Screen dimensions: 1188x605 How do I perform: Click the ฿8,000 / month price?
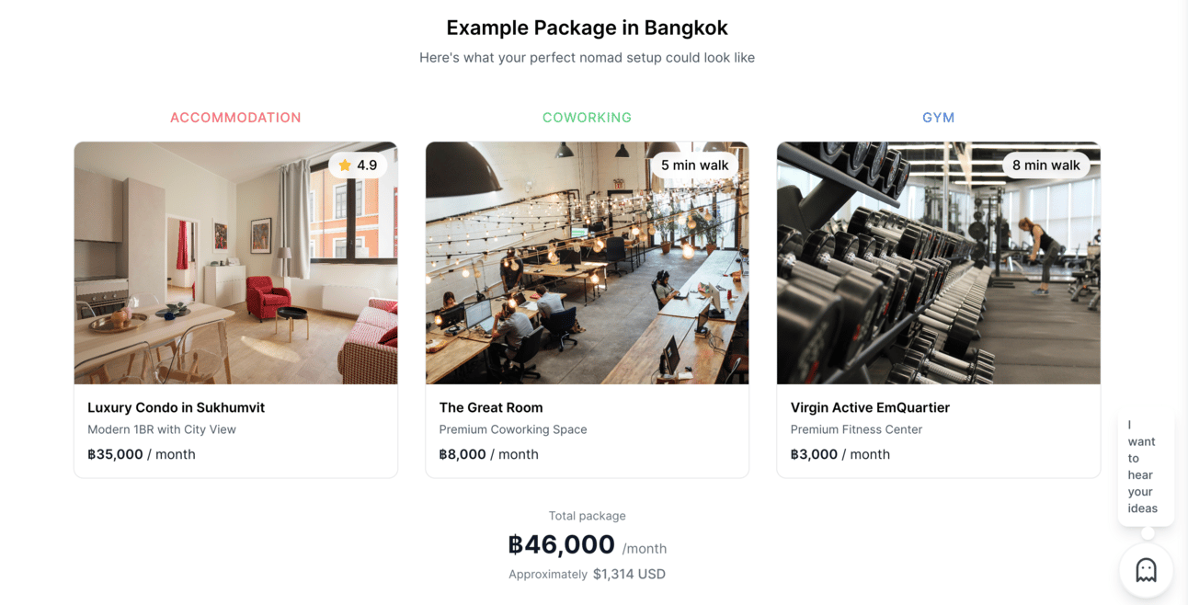pyautogui.click(x=488, y=454)
